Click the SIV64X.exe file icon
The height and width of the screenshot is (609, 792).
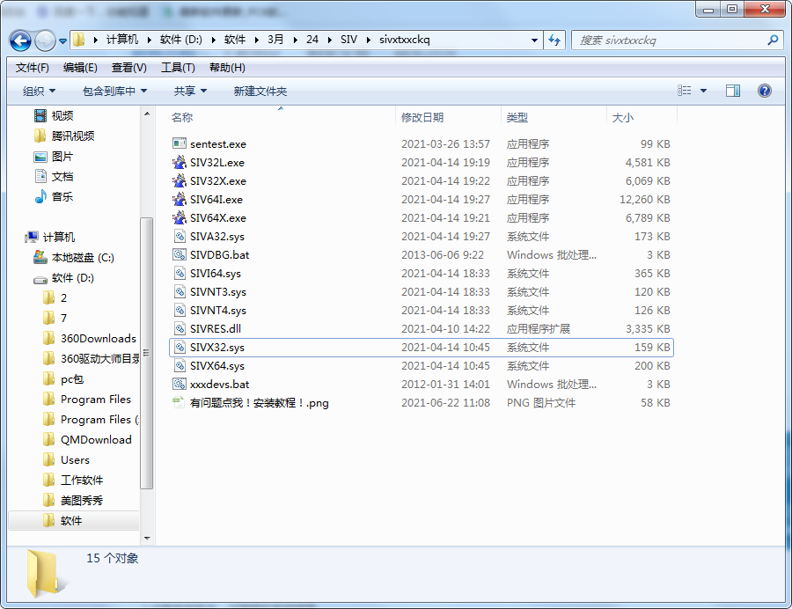point(180,218)
